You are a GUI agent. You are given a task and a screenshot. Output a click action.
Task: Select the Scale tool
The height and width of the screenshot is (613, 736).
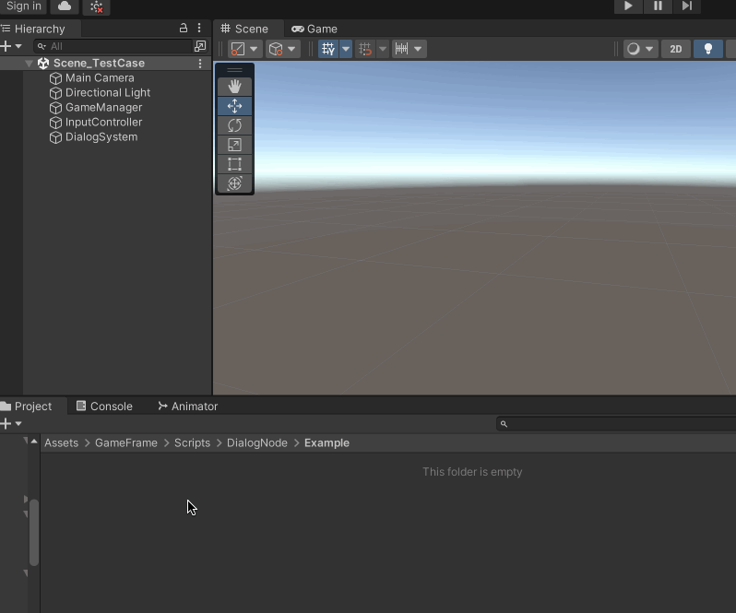click(x=234, y=145)
